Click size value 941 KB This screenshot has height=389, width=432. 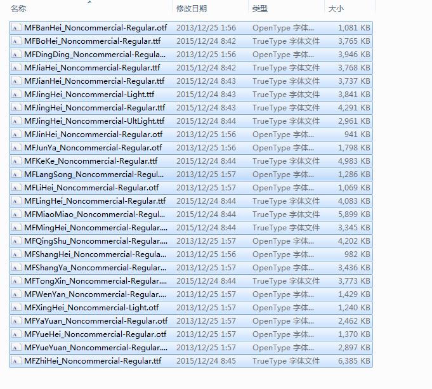[x=357, y=135]
